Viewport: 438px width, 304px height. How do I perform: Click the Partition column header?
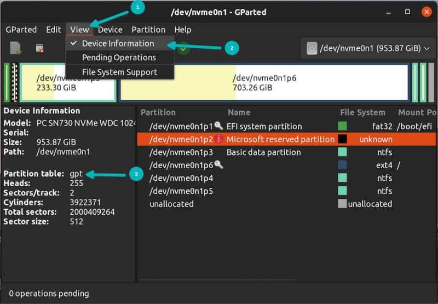pos(158,112)
